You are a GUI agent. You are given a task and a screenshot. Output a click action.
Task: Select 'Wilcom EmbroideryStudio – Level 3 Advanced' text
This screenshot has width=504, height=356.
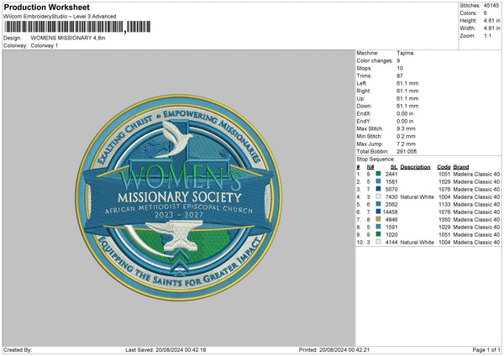coord(60,17)
